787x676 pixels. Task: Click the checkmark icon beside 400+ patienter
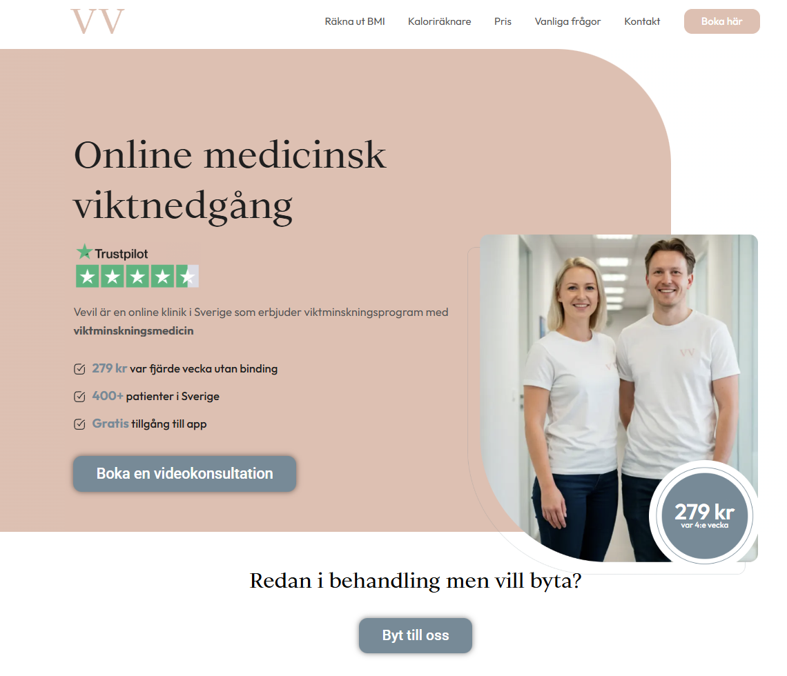[79, 397]
